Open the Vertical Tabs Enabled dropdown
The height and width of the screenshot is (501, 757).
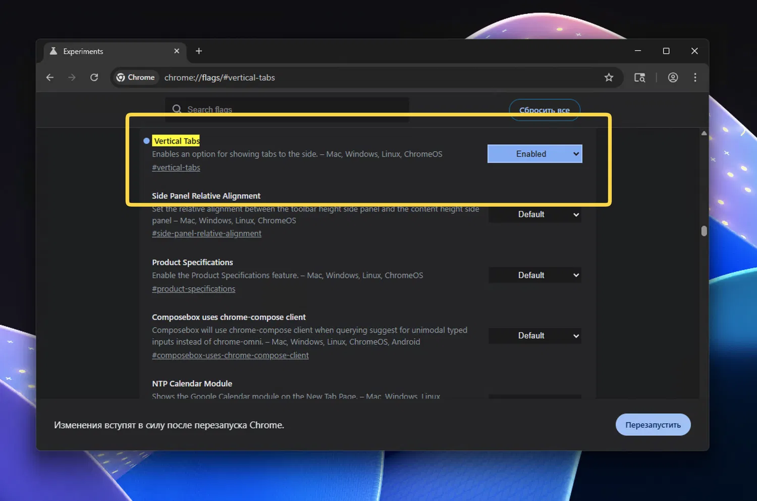(x=535, y=154)
